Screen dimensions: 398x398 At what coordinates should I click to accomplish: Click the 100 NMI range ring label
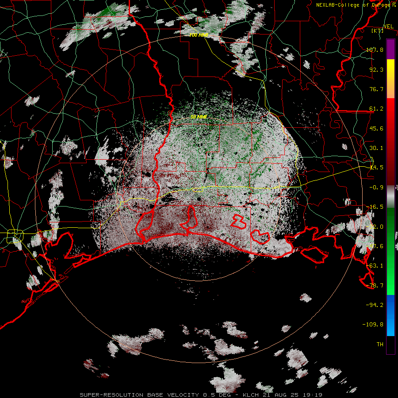pyautogui.click(x=199, y=35)
